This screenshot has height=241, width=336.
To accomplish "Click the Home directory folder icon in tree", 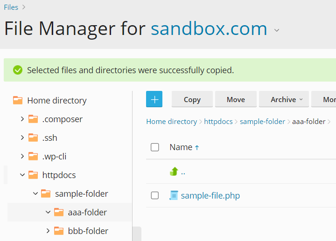I will tap(18, 100).
